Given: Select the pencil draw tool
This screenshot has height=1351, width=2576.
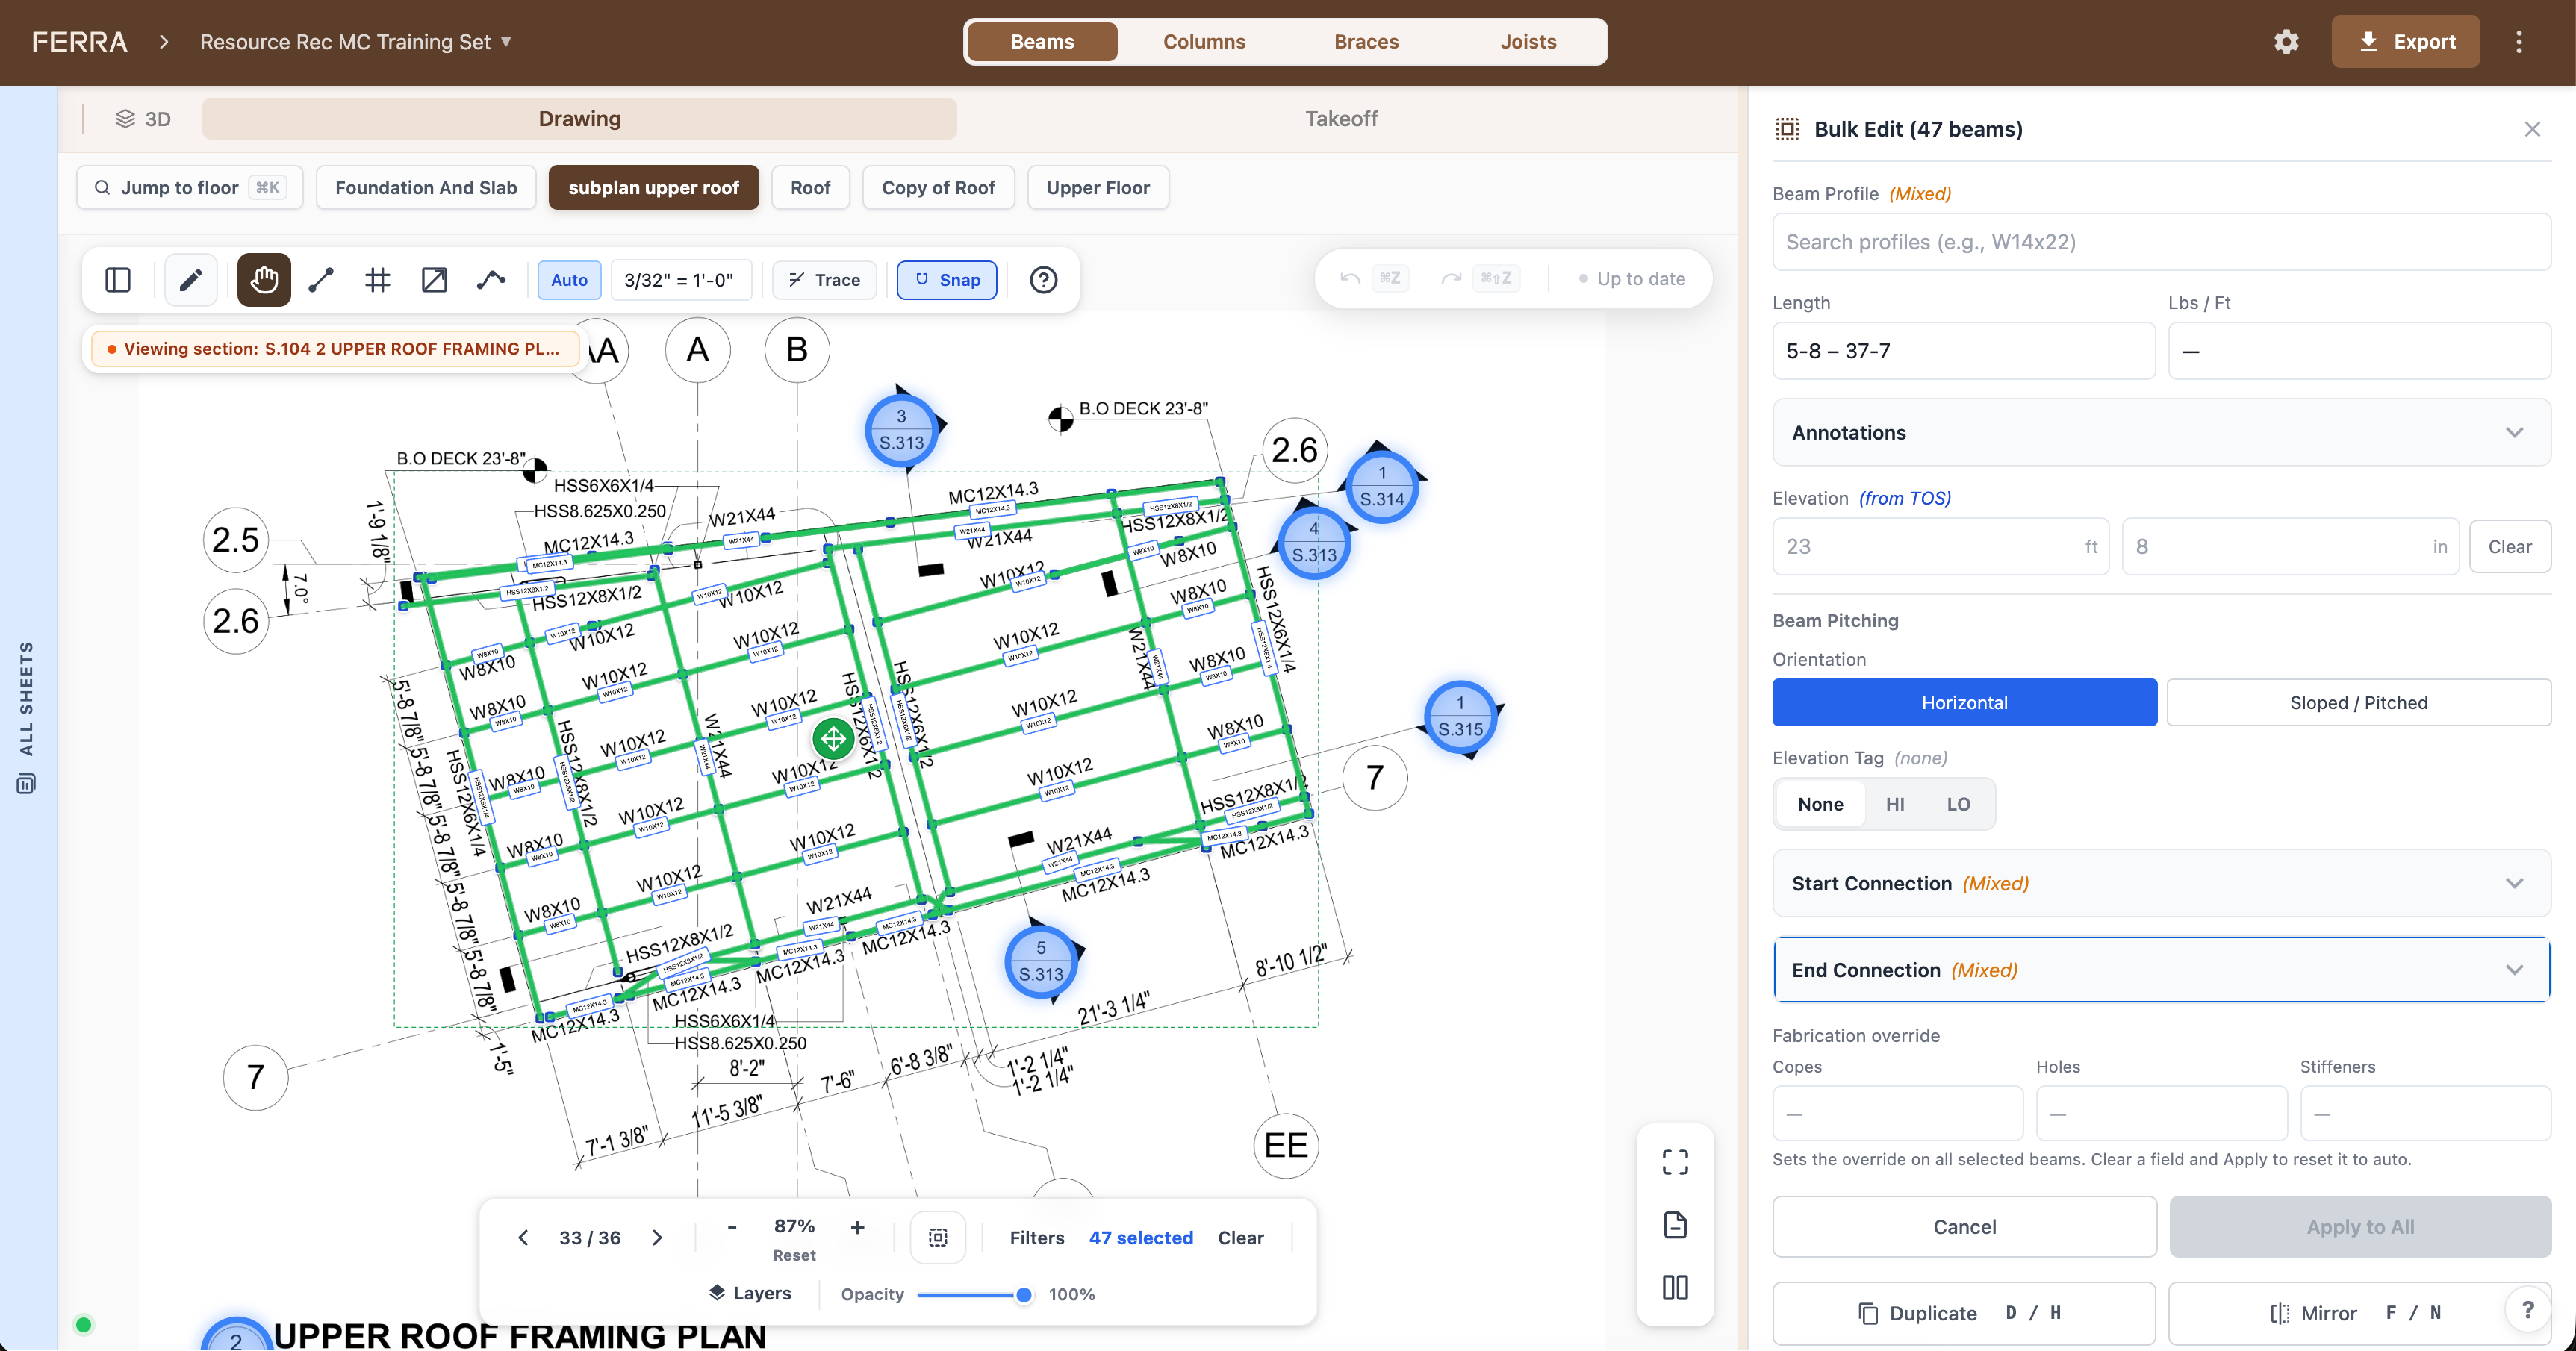Looking at the screenshot, I should click(191, 280).
